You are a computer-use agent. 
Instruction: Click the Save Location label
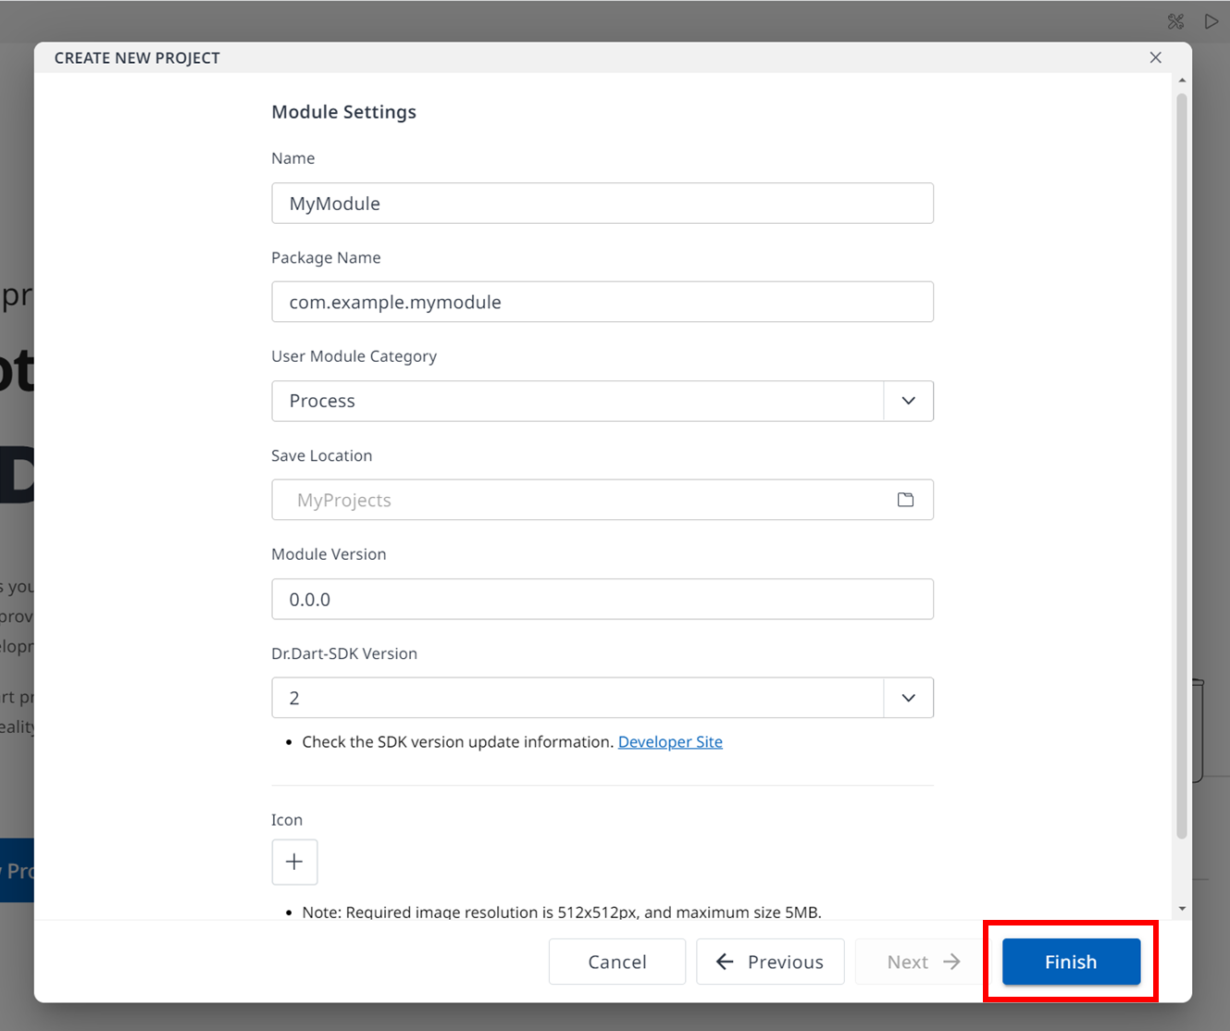click(x=321, y=455)
